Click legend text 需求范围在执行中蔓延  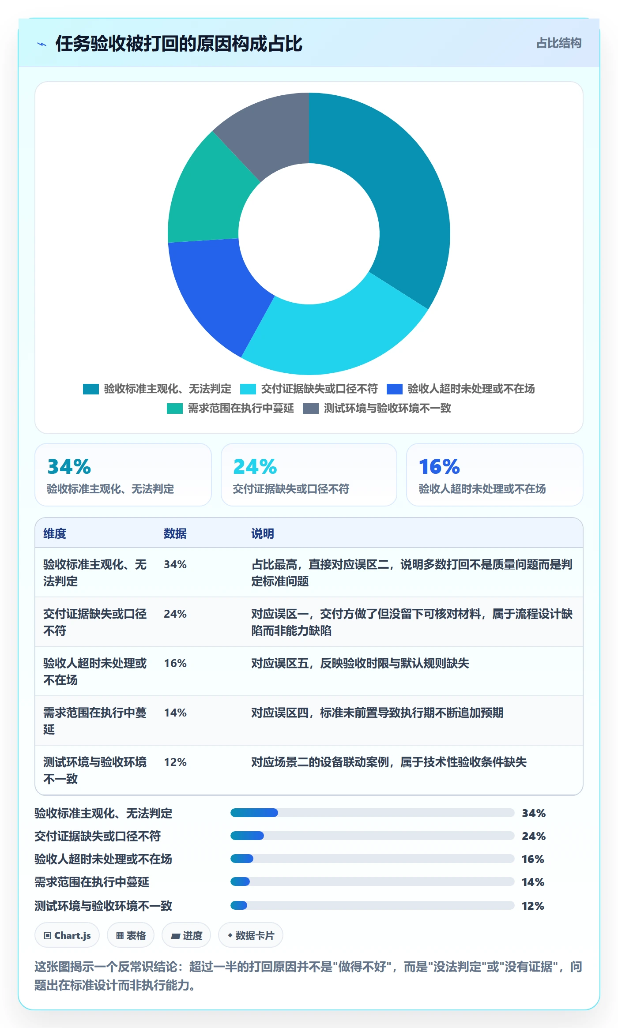(x=241, y=408)
